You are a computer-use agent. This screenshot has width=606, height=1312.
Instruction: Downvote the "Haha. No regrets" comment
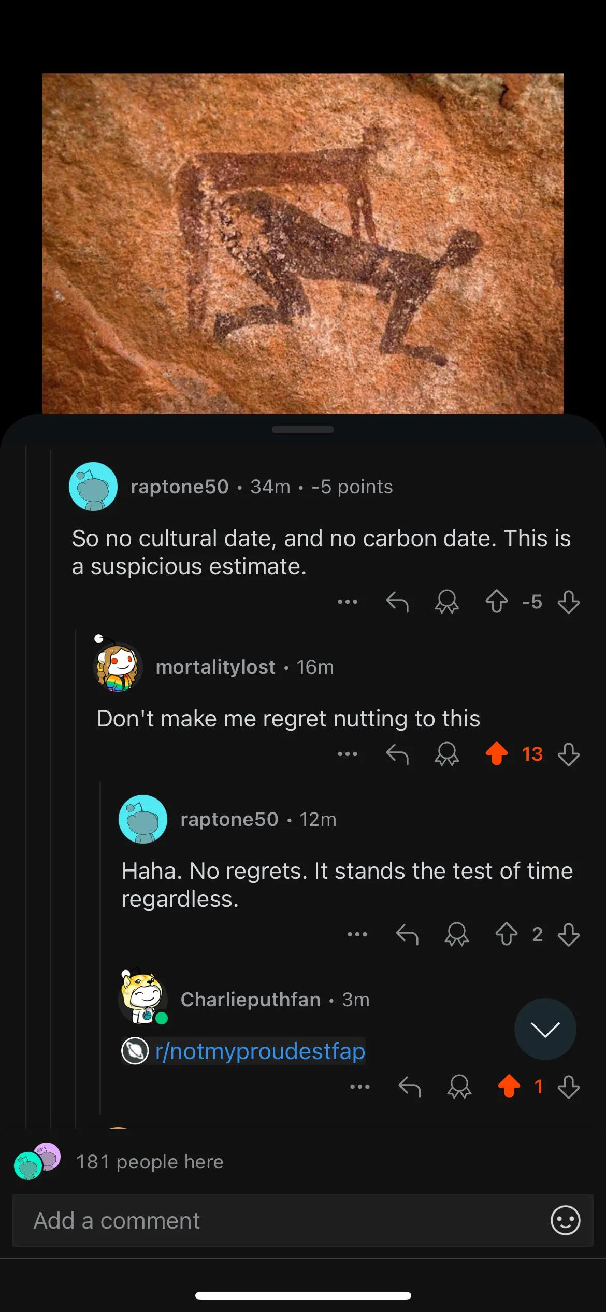(x=568, y=934)
